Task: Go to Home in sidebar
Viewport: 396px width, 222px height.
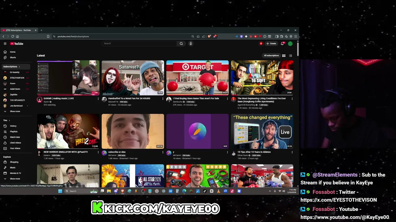Action: coord(15,52)
